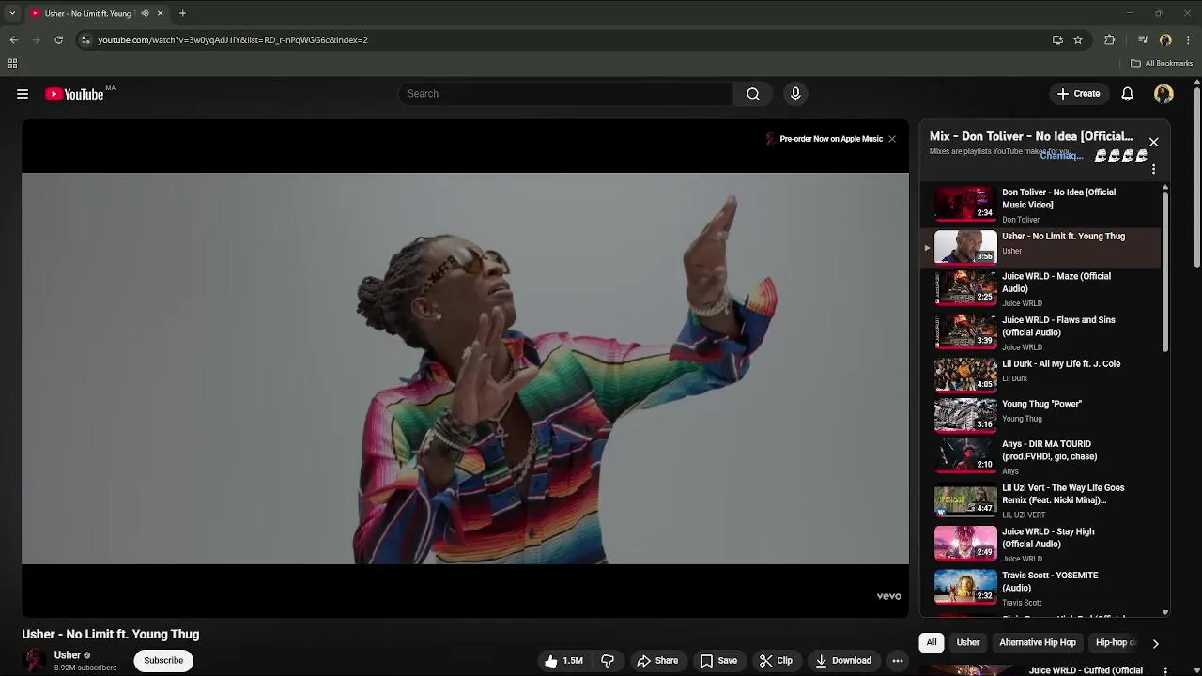
Task: Click the Pre-order Now on Apple Music link
Action: click(831, 139)
